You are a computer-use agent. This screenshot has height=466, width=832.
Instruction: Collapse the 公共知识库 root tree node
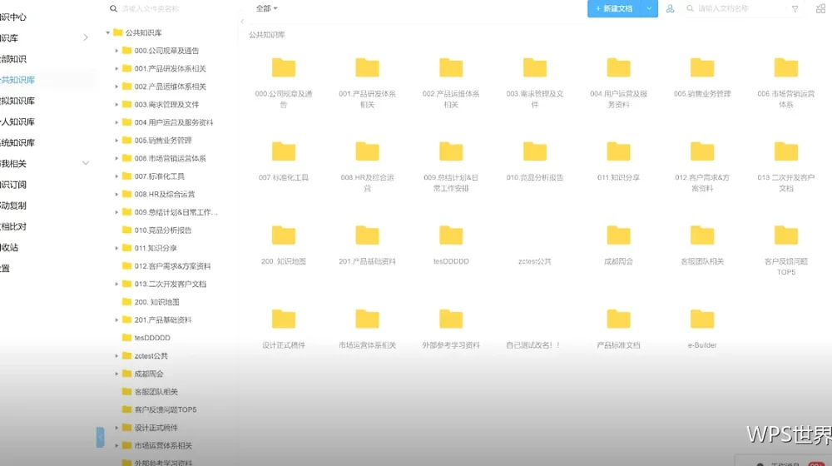107,32
